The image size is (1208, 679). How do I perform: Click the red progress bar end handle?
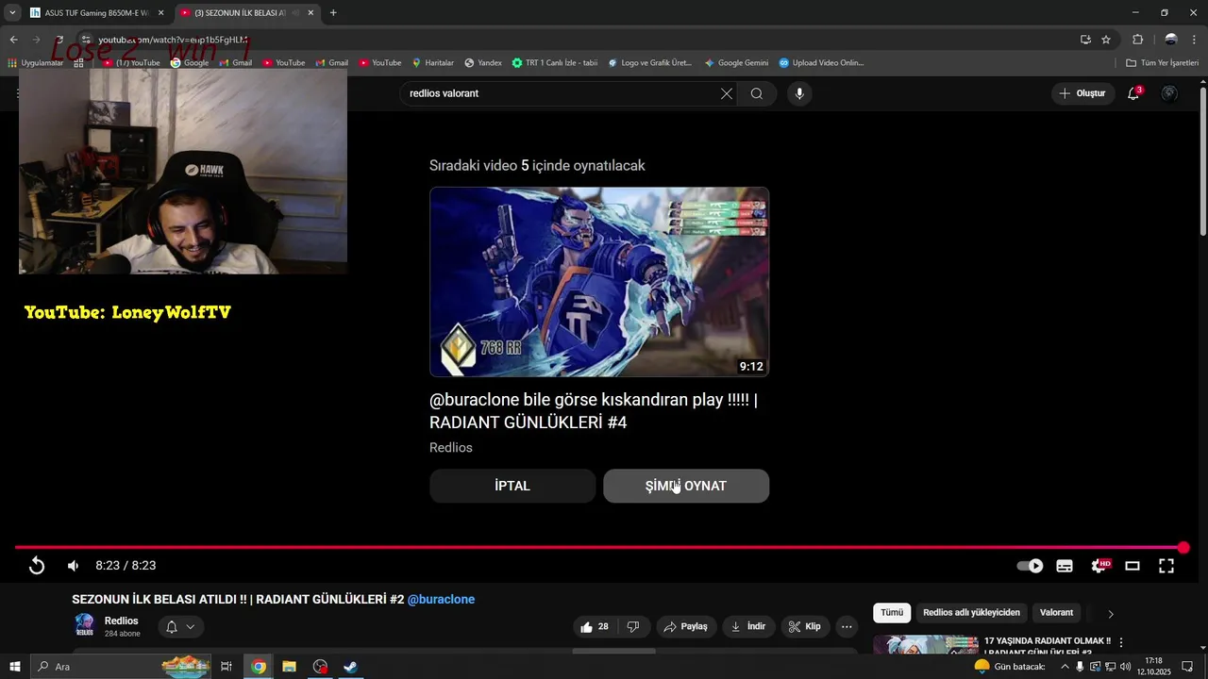tap(1183, 548)
